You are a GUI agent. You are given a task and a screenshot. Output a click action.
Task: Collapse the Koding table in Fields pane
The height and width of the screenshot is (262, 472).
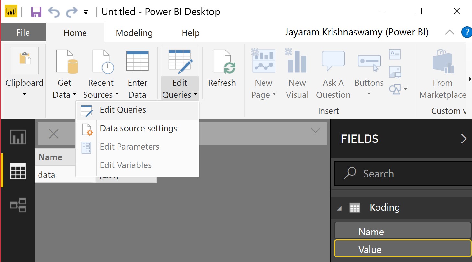339,207
